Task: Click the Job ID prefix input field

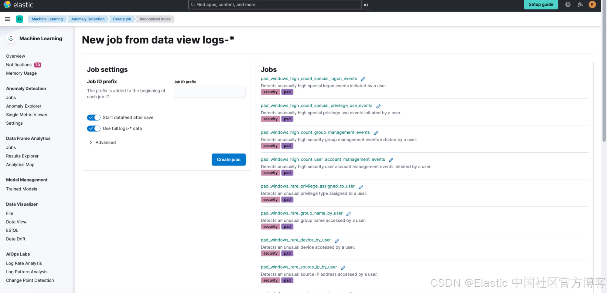Action: [x=210, y=92]
